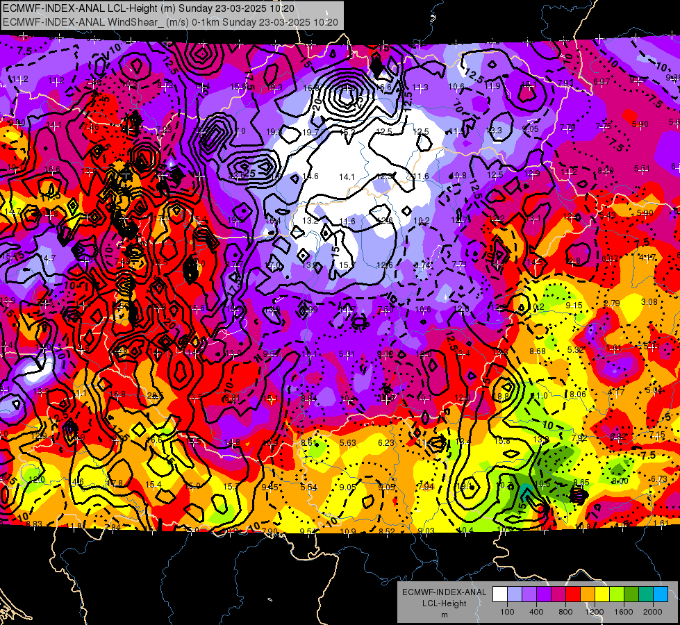Click the map value 8.06

[578, 394]
